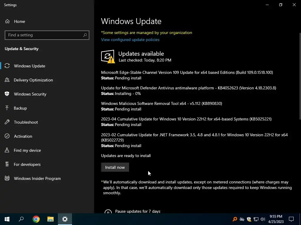Open the Activation settings page

point(47,136)
